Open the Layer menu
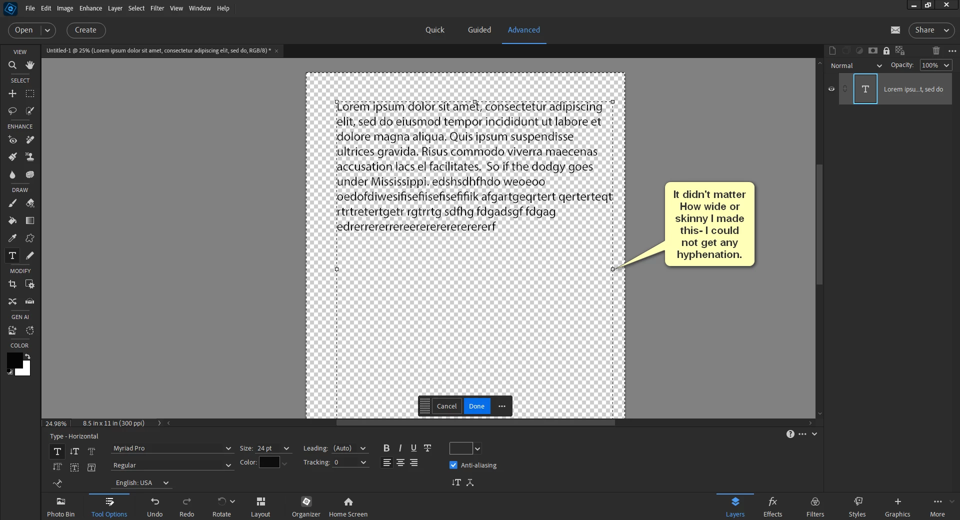This screenshot has height=520, width=960. click(115, 8)
